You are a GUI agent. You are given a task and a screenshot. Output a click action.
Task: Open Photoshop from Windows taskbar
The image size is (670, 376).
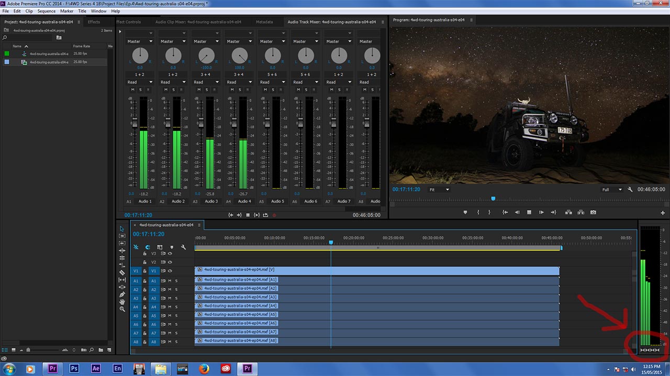coord(74,369)
